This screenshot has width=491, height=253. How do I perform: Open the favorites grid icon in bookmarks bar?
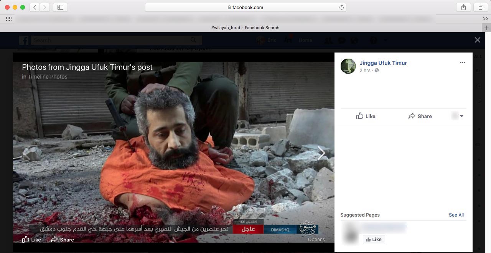click(x=8, y=19)
